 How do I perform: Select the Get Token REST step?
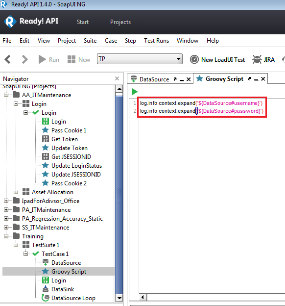[65, 139]
